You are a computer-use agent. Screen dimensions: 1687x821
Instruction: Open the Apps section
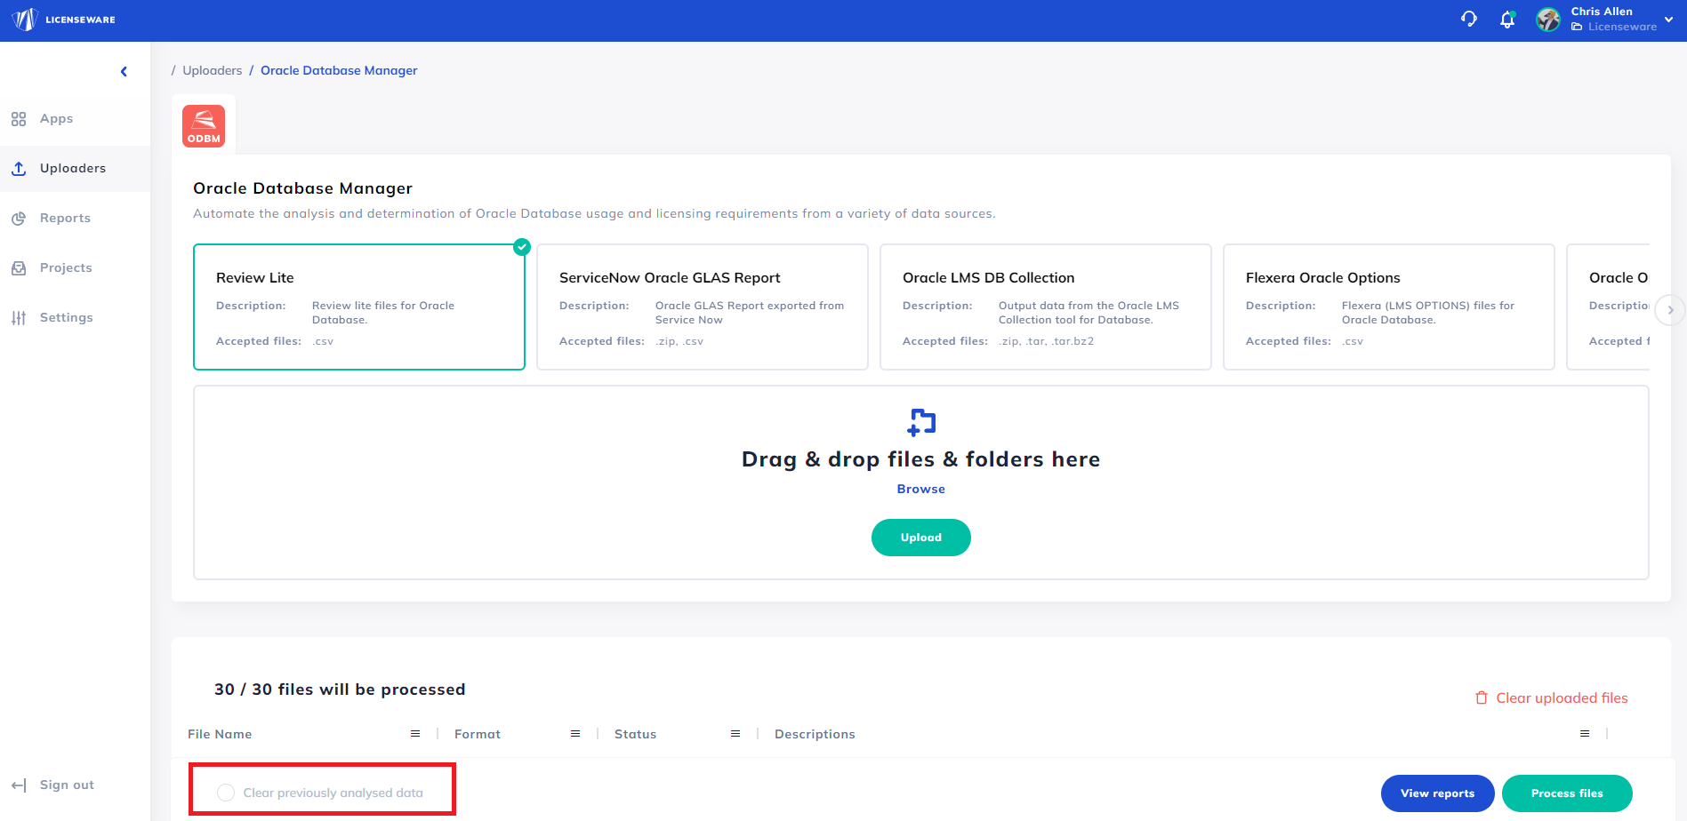click(x=56, y=118)
